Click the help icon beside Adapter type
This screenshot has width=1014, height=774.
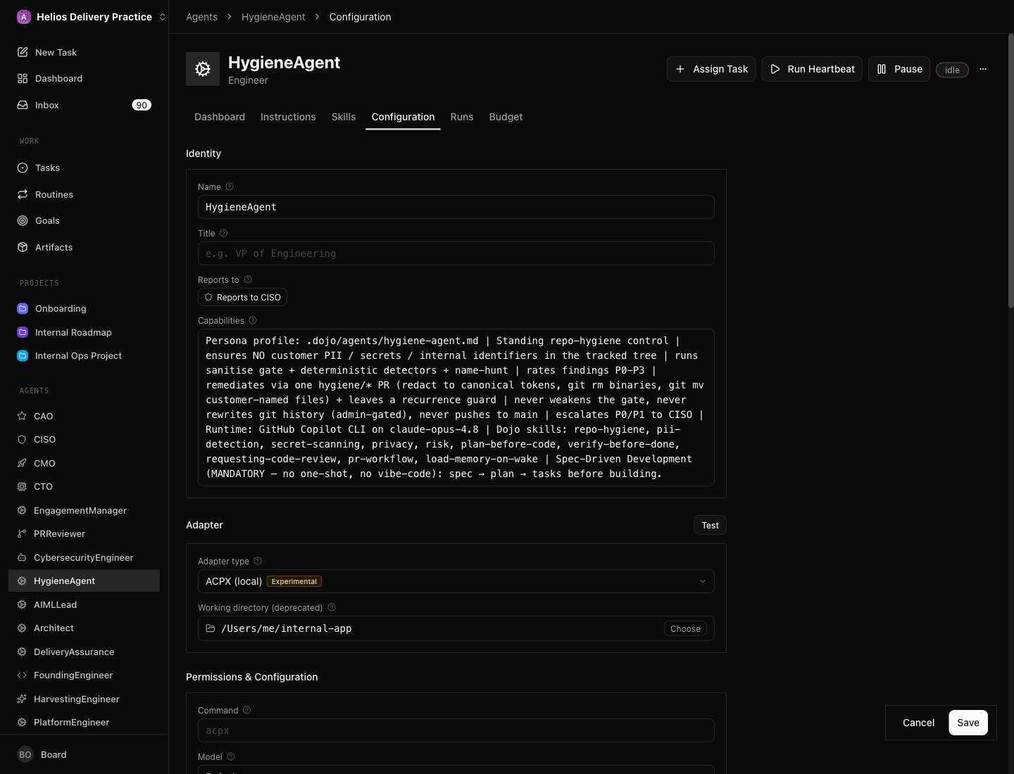tap(258, 561)
